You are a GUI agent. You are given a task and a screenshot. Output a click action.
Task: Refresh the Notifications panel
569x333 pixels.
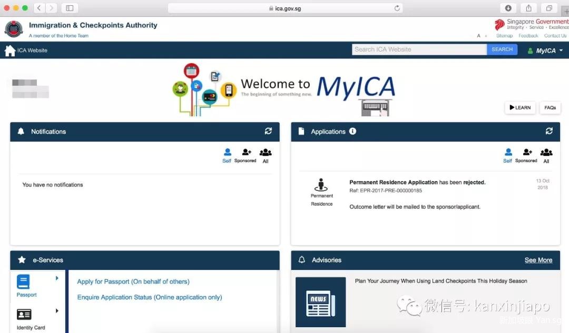(x=268, y=131)
